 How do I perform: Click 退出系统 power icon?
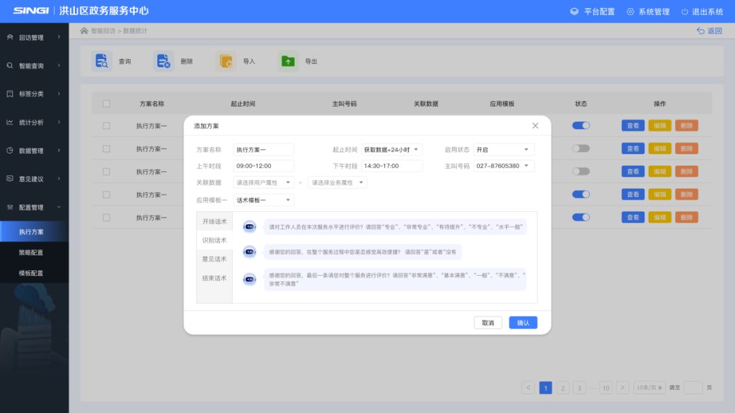(x=685, y=12)
